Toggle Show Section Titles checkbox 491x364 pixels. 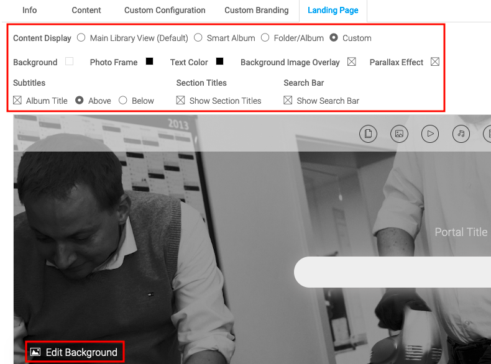pyautogui.click(x=181, y=101)
